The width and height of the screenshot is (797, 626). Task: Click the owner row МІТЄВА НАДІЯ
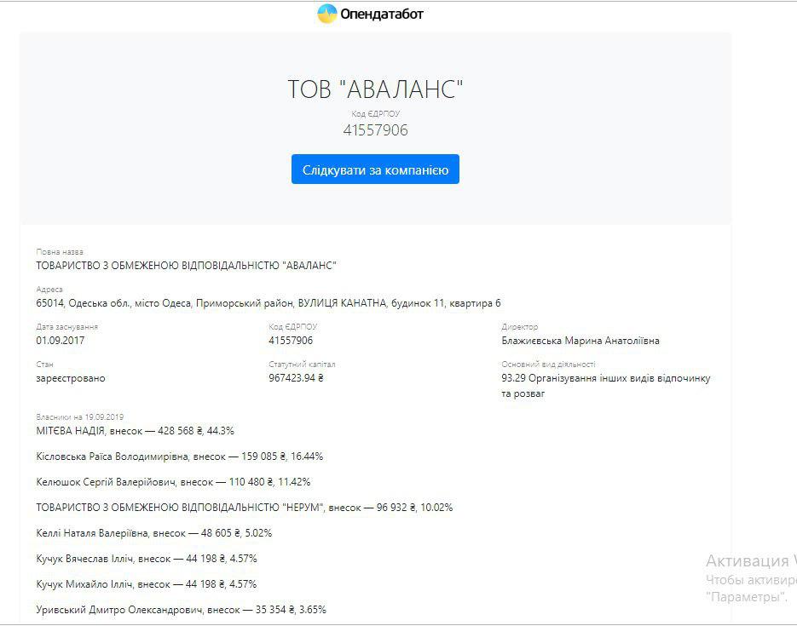pos(136,430)
